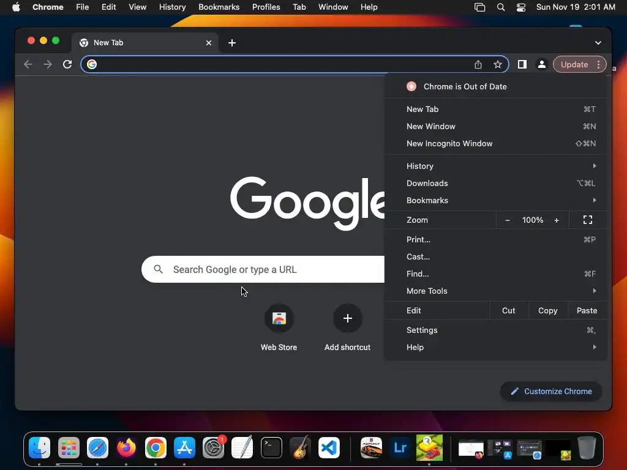Increase zoom with the plus button
627x470 pixels.
coord(556,220)
